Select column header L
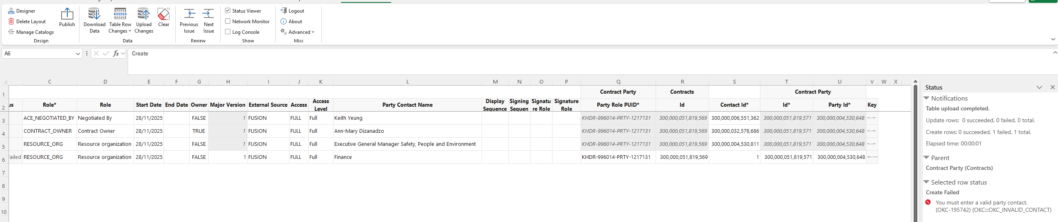Screen dimensions: 1058x222 (x=407, y=81)
